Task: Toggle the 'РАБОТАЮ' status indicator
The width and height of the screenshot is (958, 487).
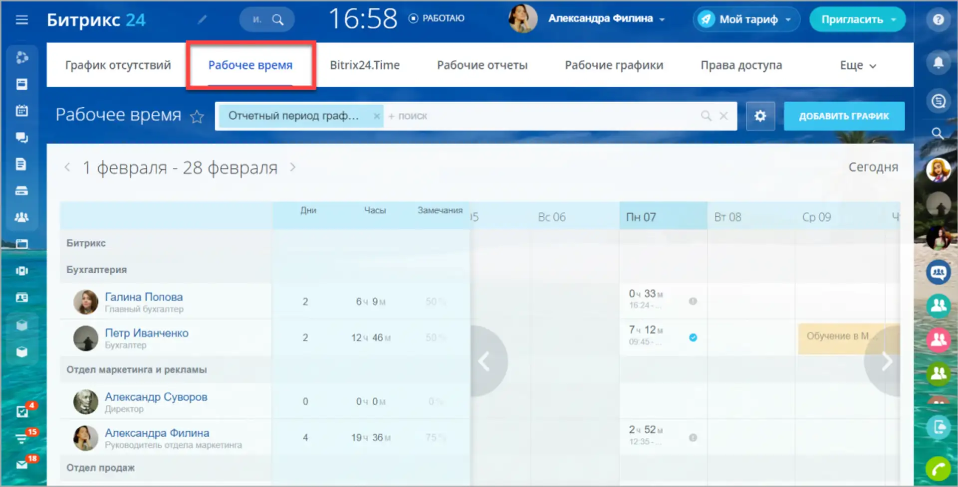Action: (436, 18)
